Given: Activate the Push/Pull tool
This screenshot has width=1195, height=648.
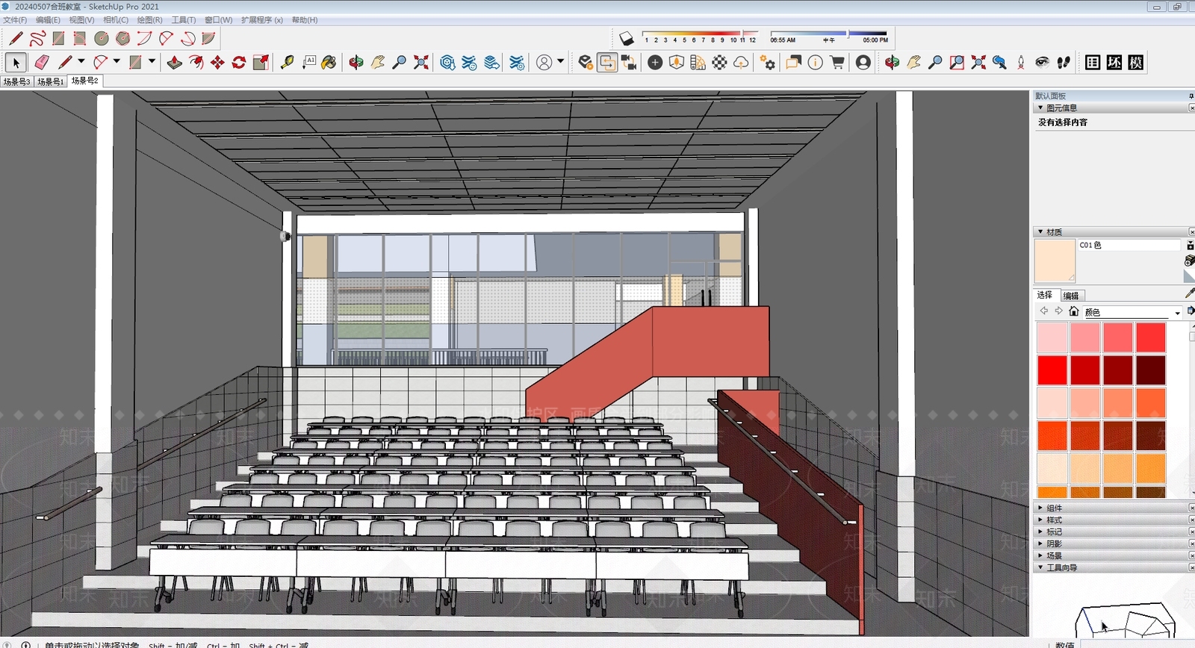Looking at the screenshot, I should (x=174, y=63).
